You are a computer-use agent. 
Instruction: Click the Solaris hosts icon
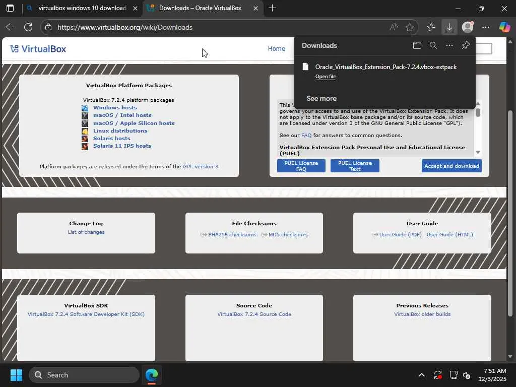(85, 139)
